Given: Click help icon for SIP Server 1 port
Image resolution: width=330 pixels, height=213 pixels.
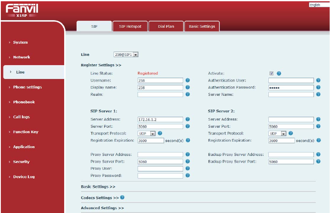Looking at the screenshot, I should (x=188, y=126).
